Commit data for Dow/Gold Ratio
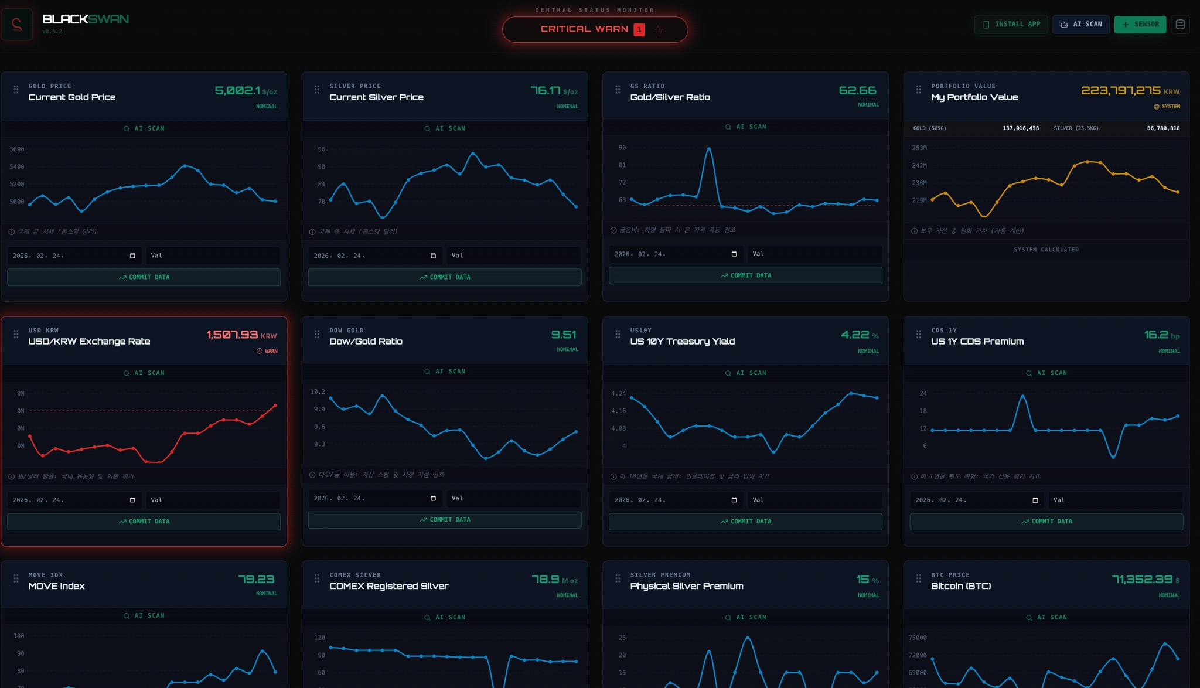This screenshot has height=688, width=1200. point(445,520)
